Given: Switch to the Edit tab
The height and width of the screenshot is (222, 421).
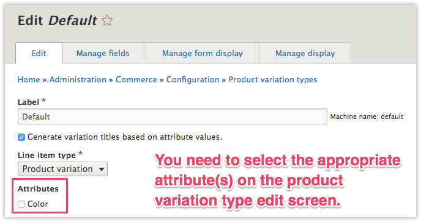Looking at the screenshot, I should click(x=39, y=53).
